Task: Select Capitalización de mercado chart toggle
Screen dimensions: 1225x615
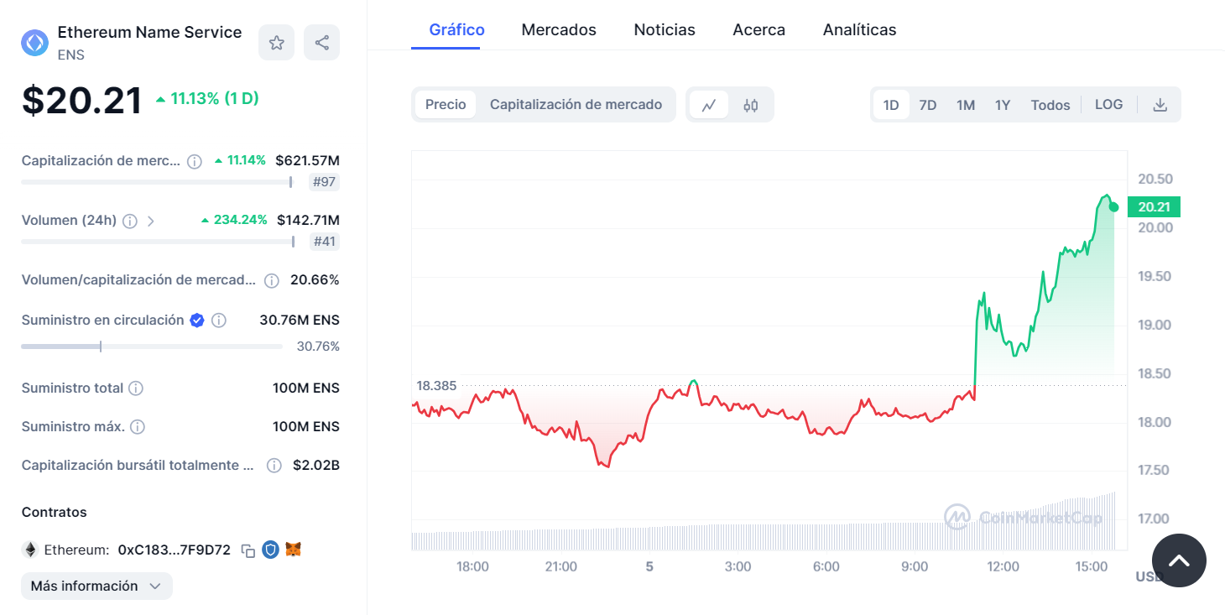Action: 576,105
